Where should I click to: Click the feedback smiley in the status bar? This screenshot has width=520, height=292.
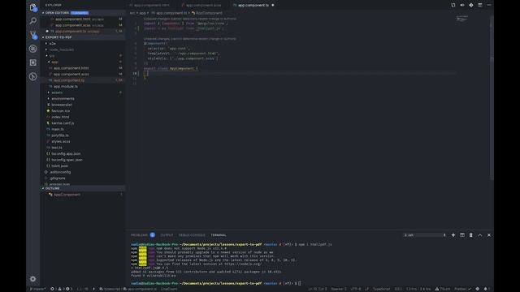click(477, 289)
